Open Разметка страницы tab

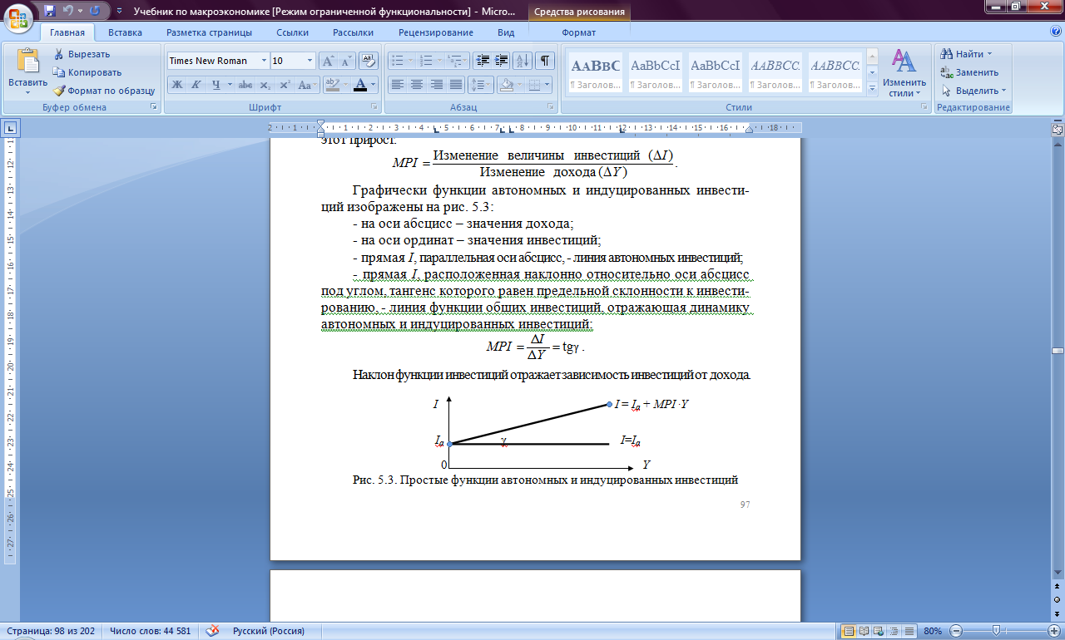point(209,32)
